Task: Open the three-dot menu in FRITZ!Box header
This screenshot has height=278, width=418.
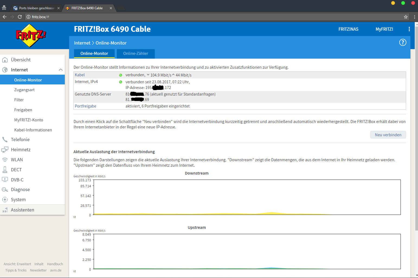Action: point(409,29)
